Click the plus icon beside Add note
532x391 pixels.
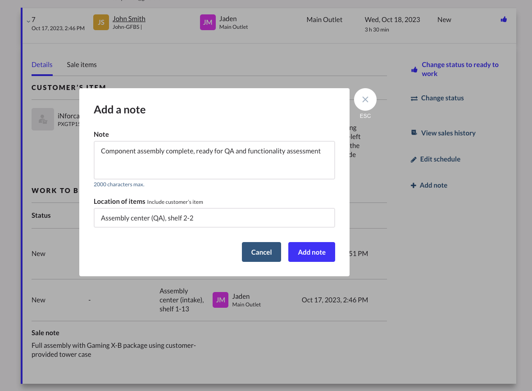[x=414, y=185]
